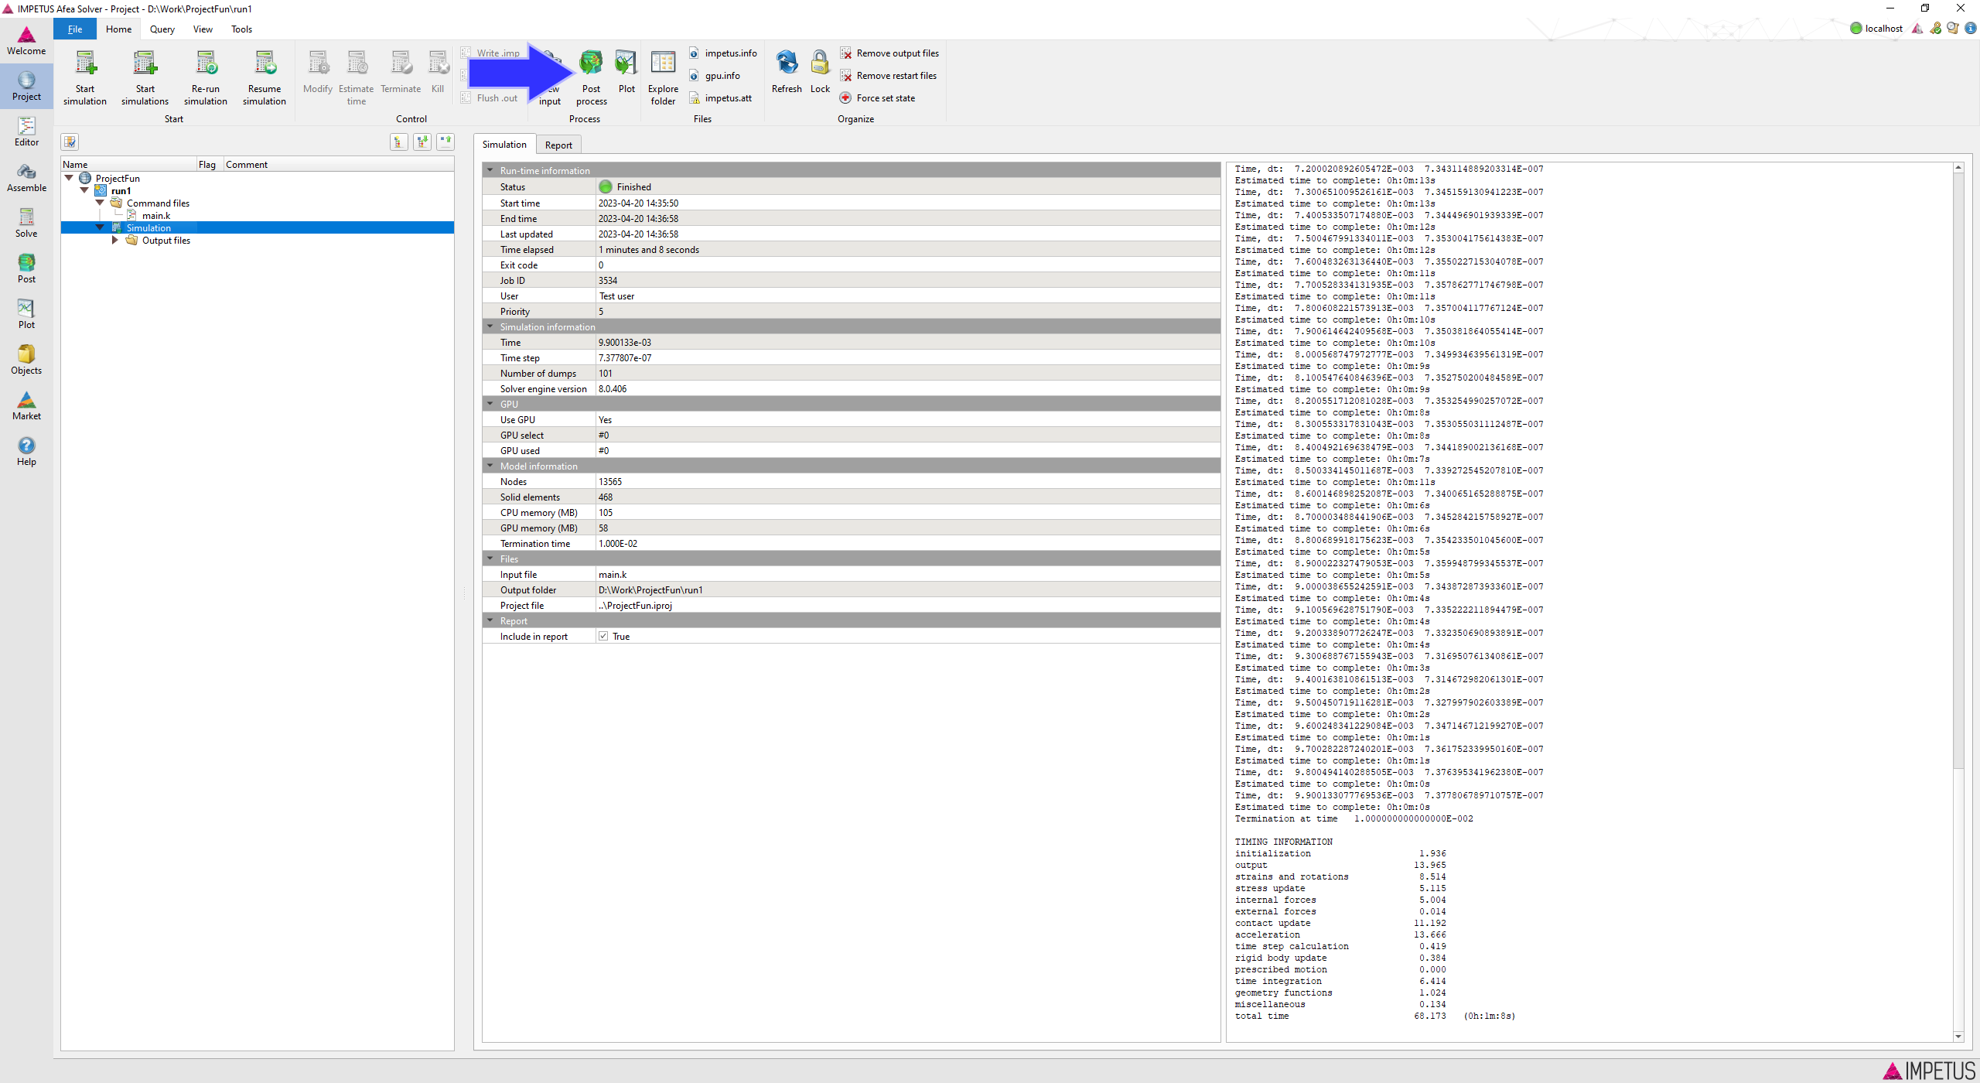Collapse the Simulation information section

click(490, 326)
